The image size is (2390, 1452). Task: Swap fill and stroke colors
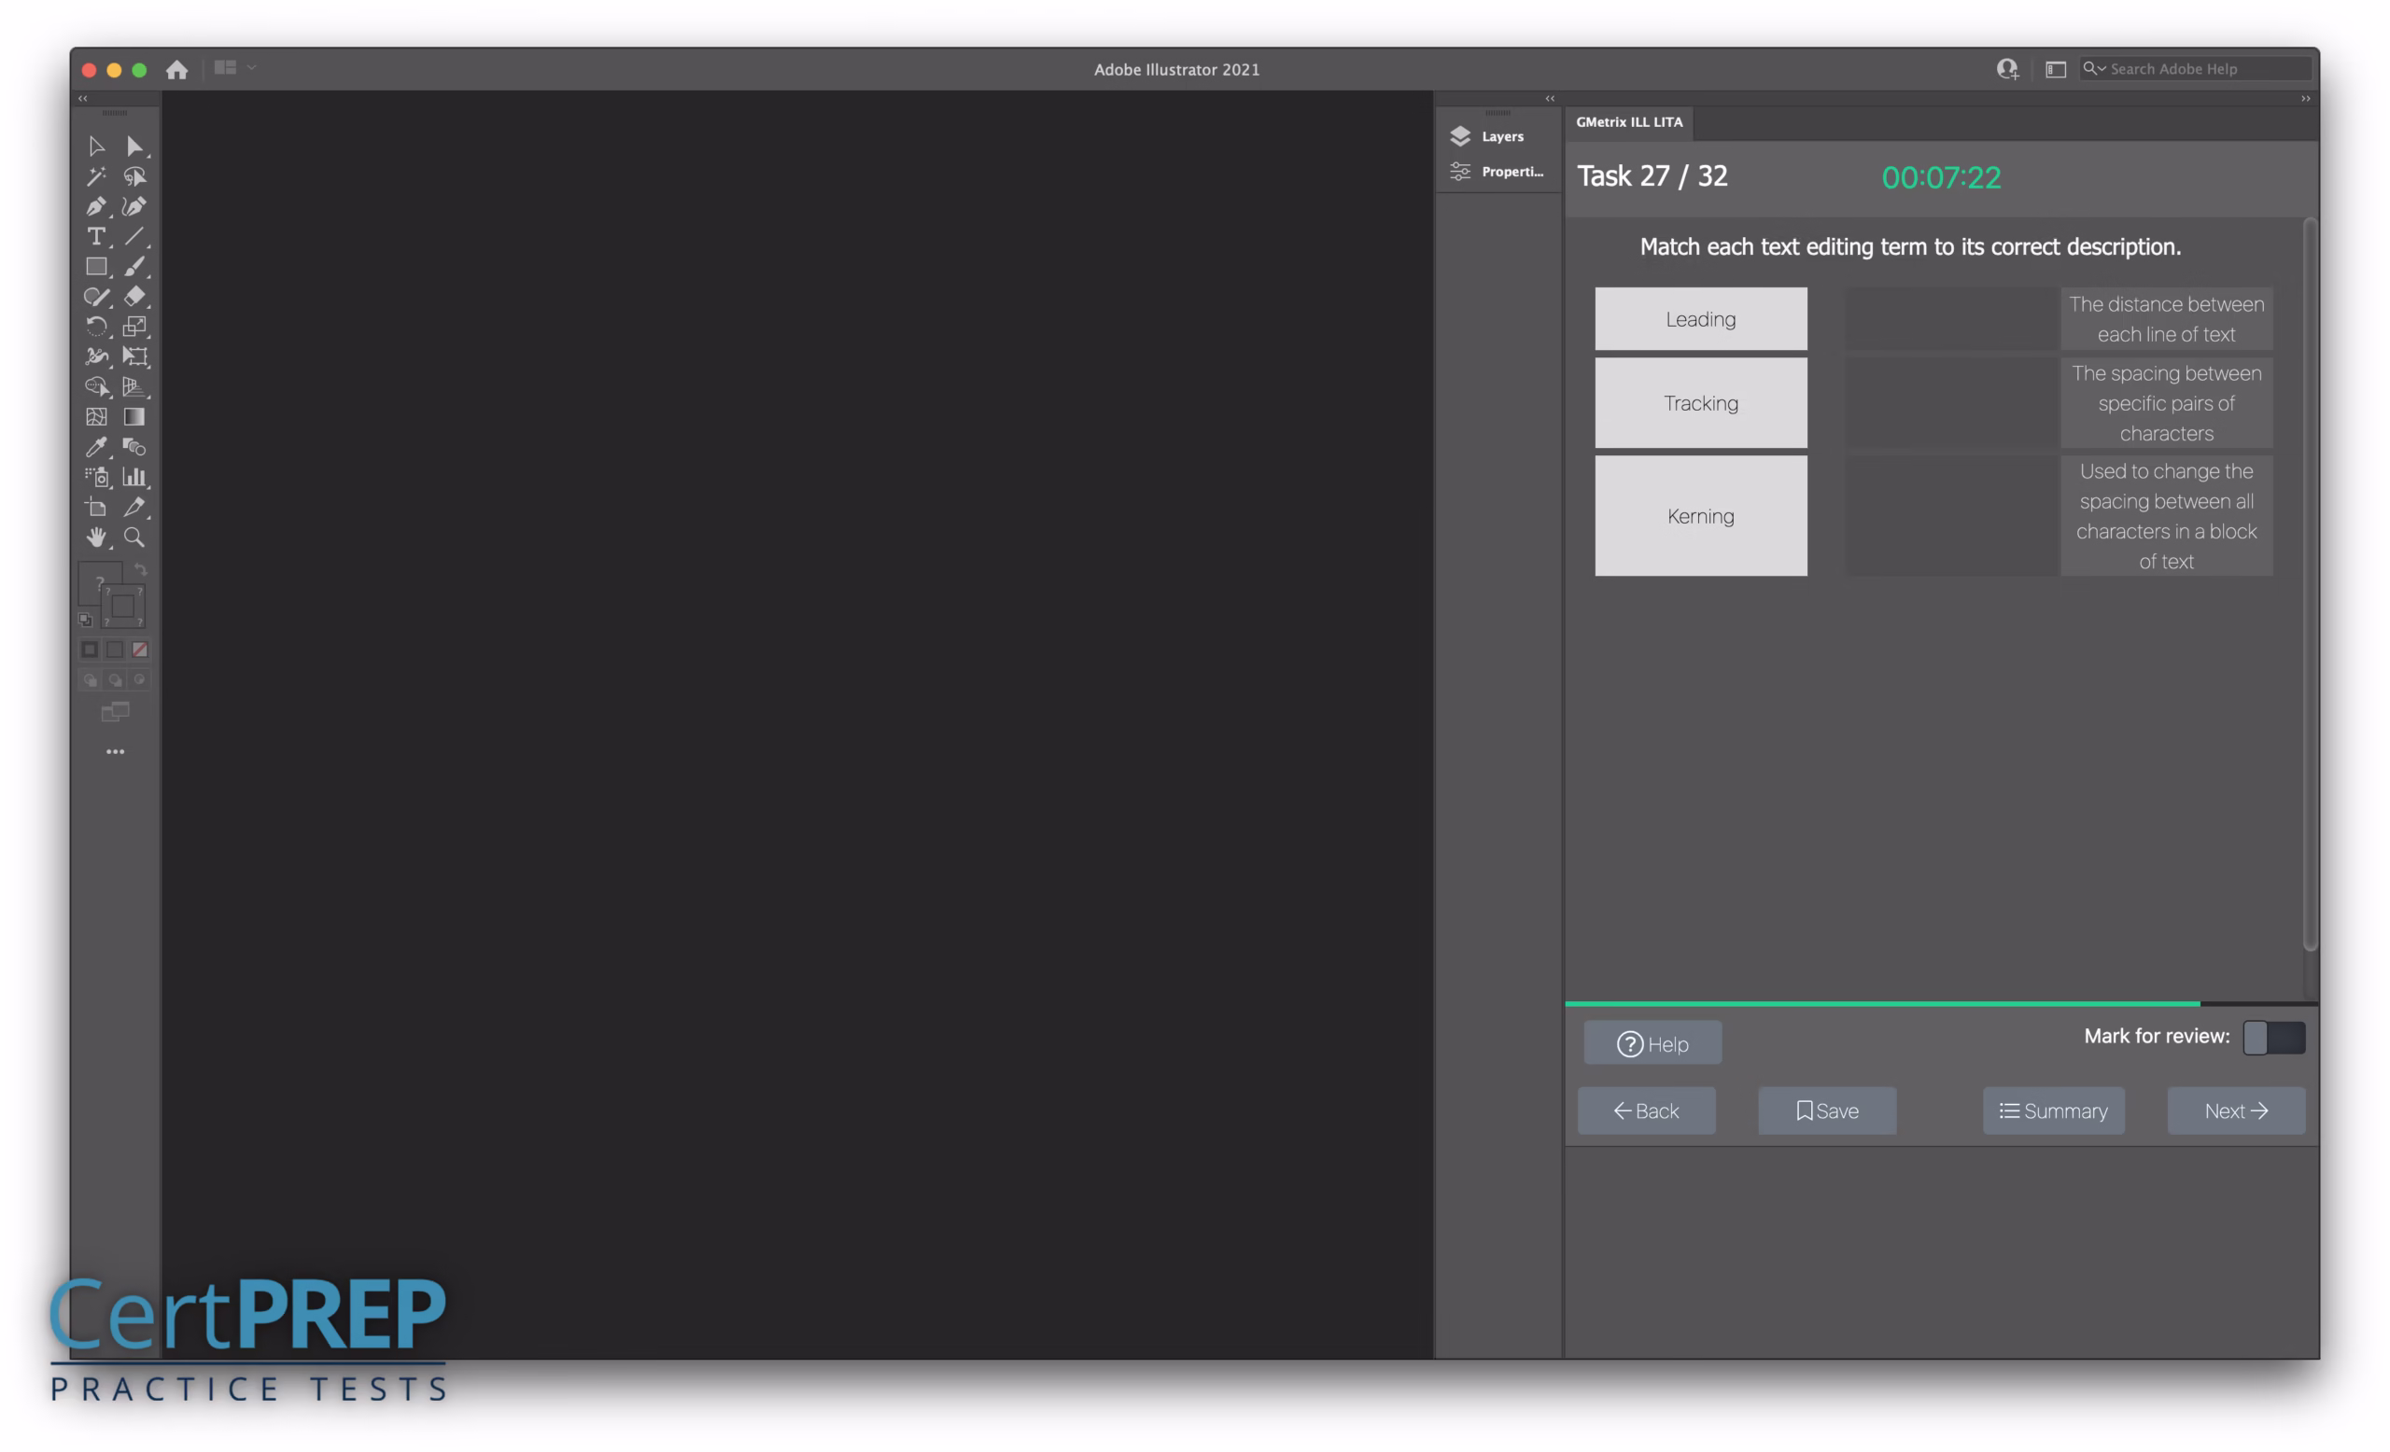coord(141,570)
